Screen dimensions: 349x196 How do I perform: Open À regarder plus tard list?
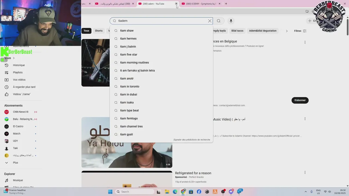tap(24, 87)
